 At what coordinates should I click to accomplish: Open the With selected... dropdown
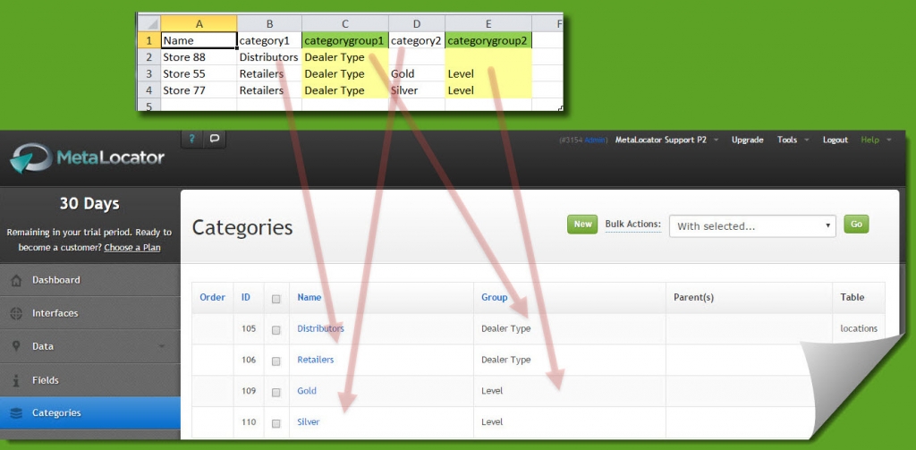pyautogui.click(x=752, y=226)
